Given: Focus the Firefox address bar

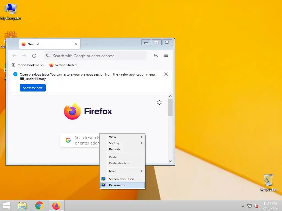Looking at the screenshot, I should click(x=95, y=55).
